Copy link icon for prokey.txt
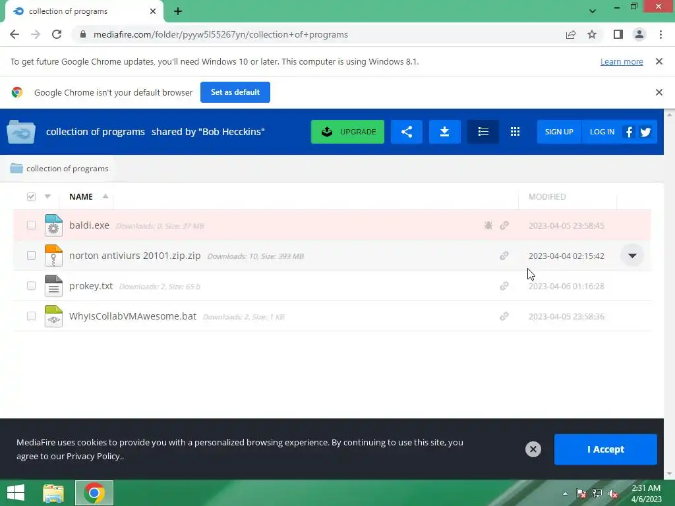The image size is (675, 506). [x=504, y=286]
